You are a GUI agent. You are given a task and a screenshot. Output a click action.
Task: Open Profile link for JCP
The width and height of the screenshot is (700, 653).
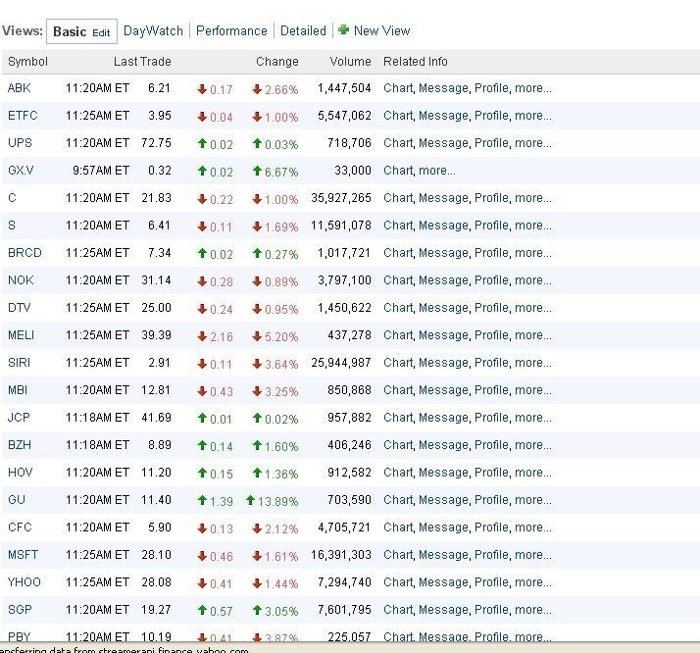[491, 418]
